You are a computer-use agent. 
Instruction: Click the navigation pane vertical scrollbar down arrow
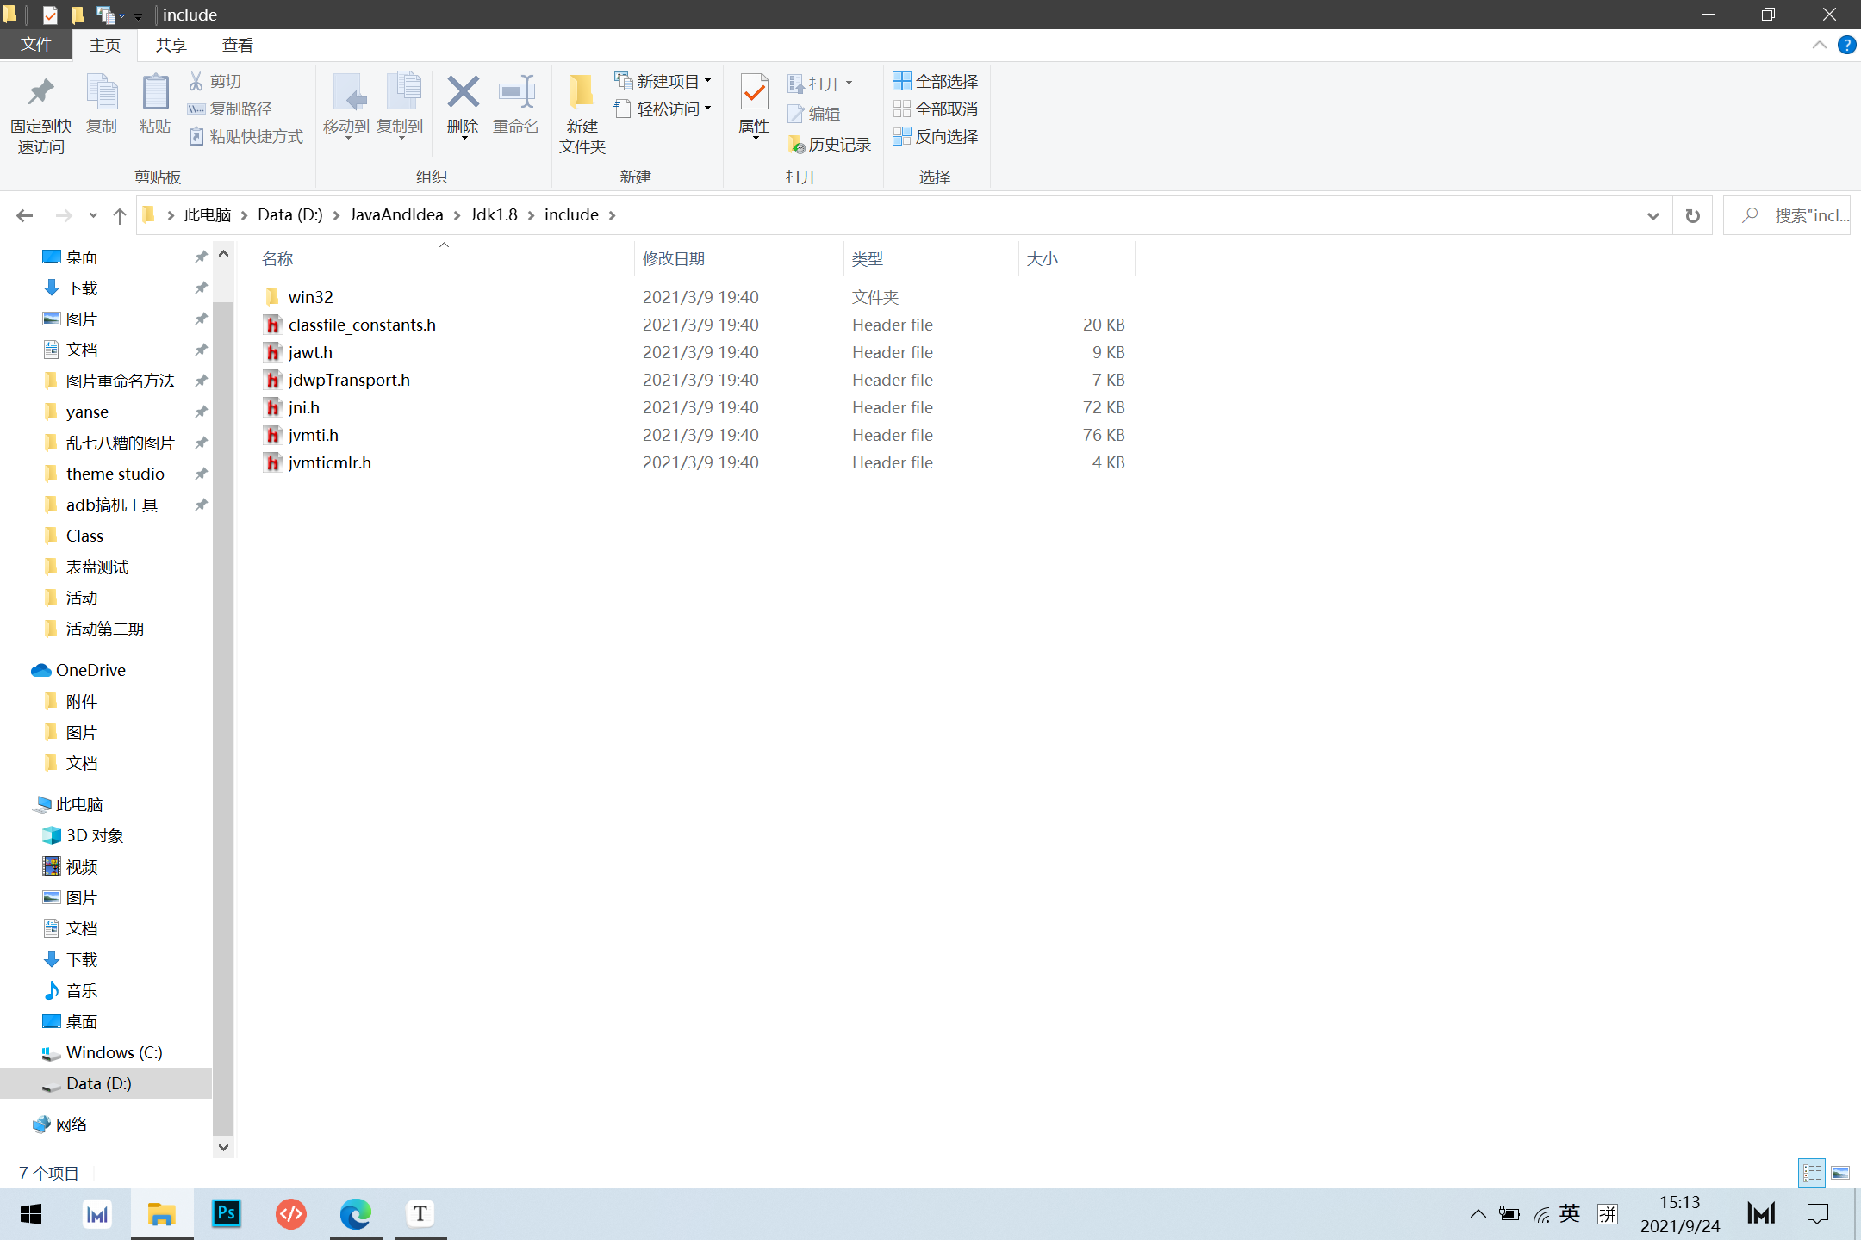(223, 1146)
